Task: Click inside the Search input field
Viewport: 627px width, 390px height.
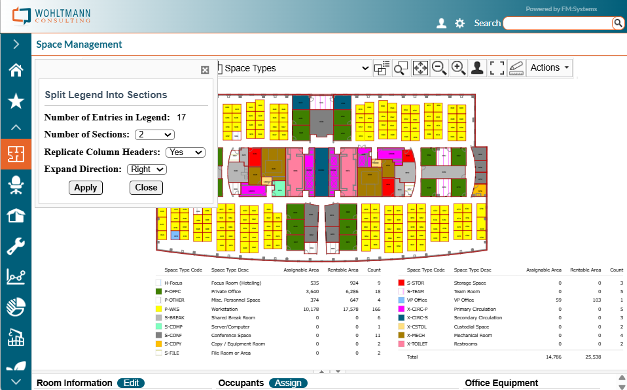Action: point(557,24)
